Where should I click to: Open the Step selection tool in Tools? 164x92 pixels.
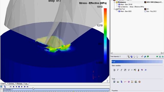point(121,82)
